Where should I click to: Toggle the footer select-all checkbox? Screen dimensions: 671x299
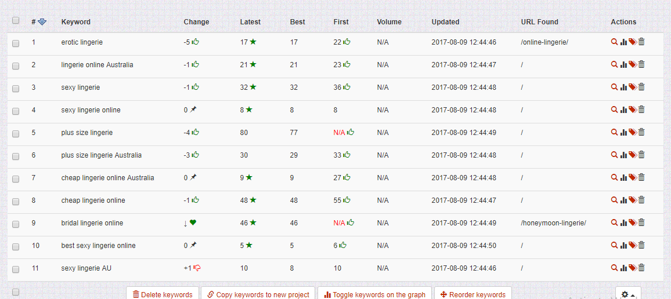(16, 291)
